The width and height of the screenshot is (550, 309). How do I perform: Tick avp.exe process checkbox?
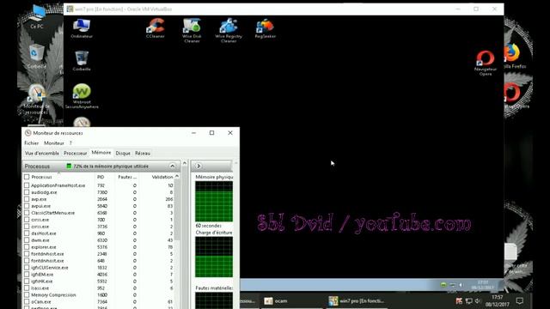coord(27,198)
